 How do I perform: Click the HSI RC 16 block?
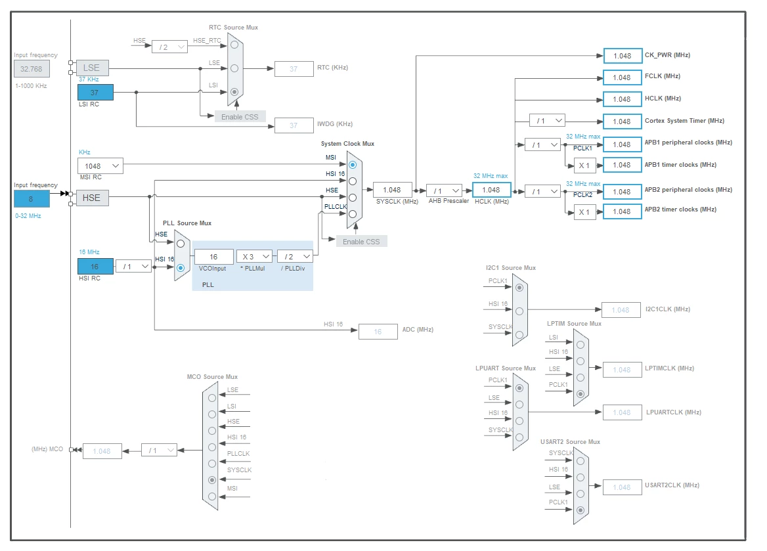coord(95,267)
